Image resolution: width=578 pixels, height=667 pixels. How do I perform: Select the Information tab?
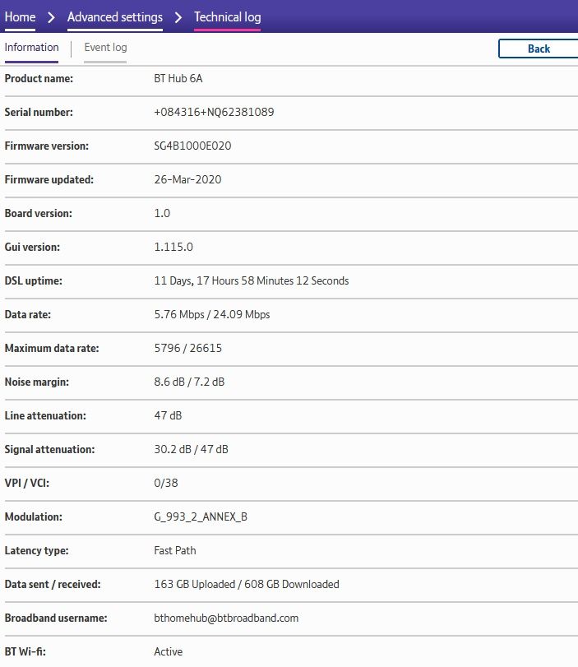point(31,48)
